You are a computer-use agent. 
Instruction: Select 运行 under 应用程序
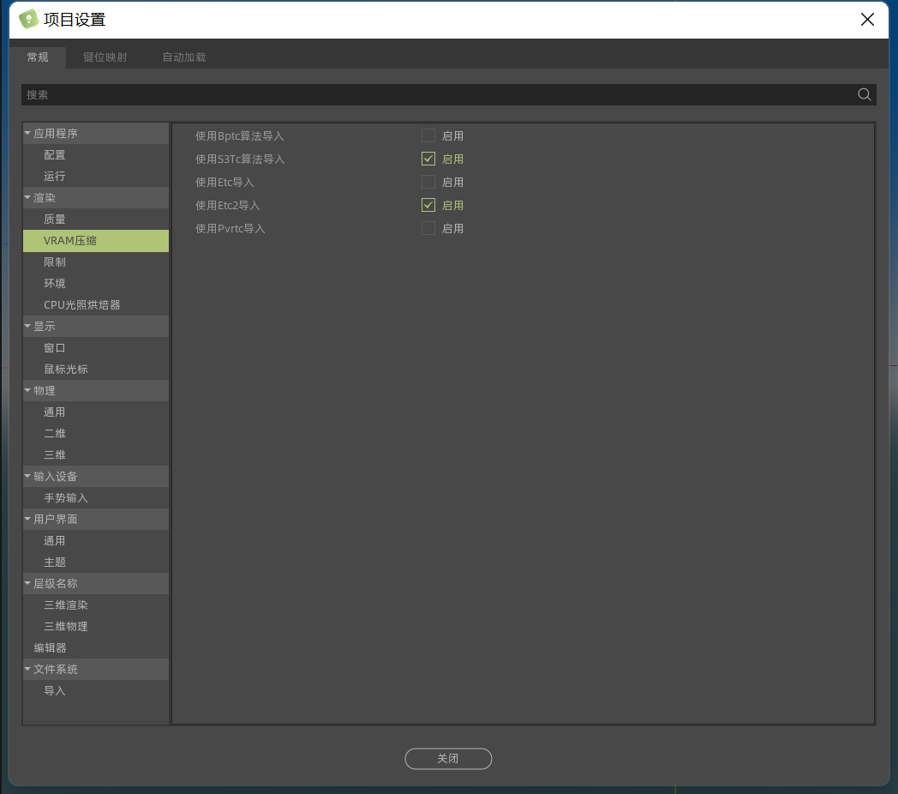coord(96,176)
